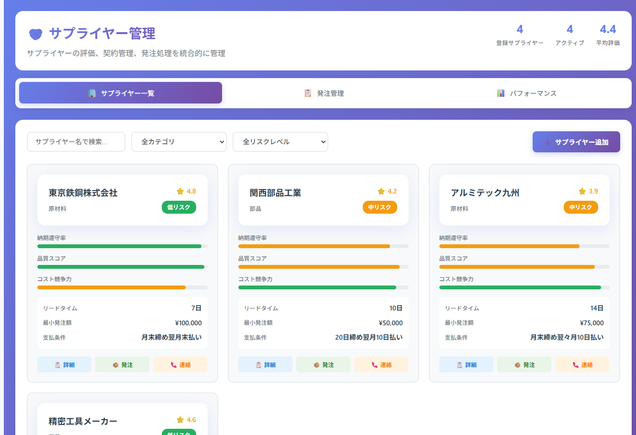Viewport: 636px width, 435px height.
Task: Click the plus icon on サプライヤー追加
Action: click(x=548, y=142)
